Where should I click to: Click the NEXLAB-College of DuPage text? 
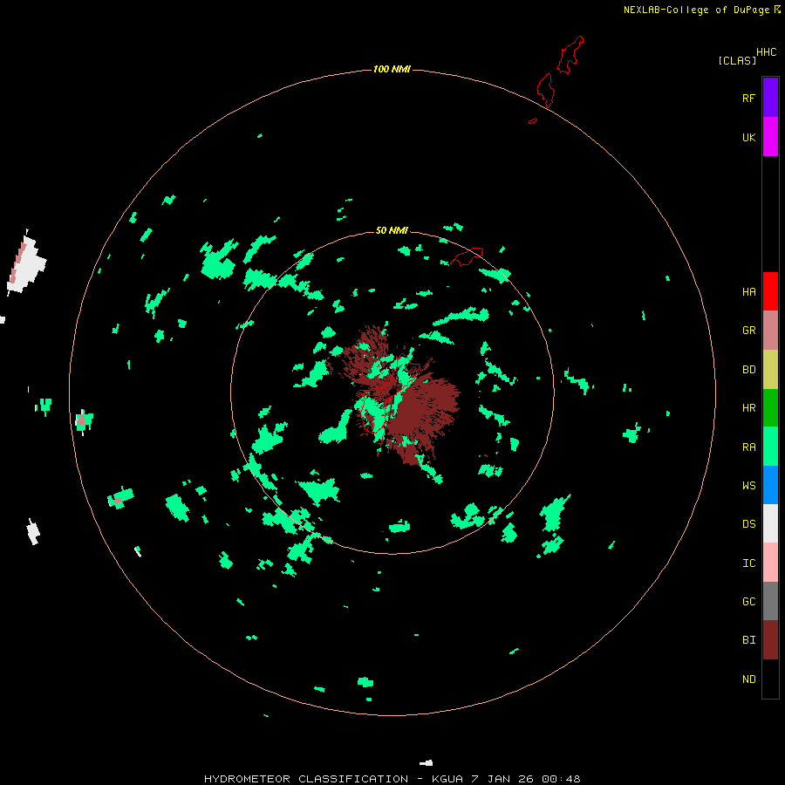pyautogui.click(x=696, y=10)
